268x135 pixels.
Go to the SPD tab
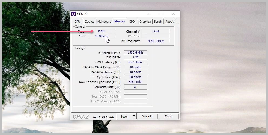(132, 22)
